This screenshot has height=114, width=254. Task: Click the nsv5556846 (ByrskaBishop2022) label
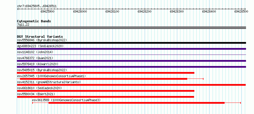[x=42, y=40]
